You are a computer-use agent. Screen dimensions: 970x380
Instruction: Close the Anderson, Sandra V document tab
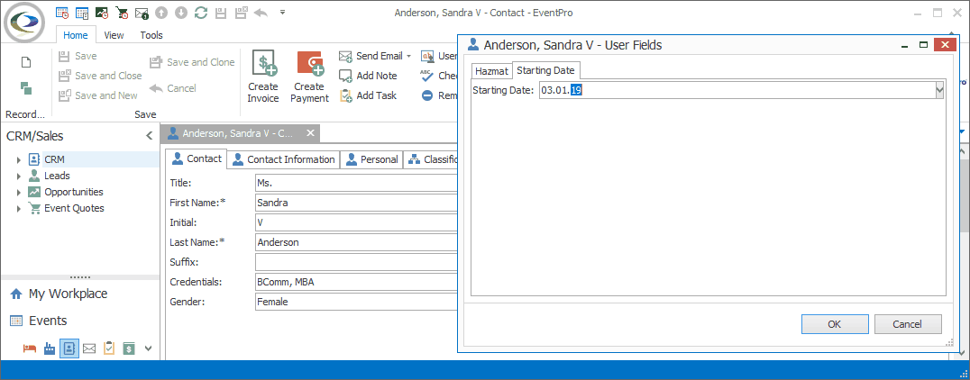click(x=310, y=133)
